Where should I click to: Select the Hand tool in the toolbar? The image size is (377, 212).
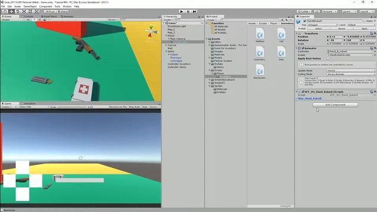pos(5,12)
